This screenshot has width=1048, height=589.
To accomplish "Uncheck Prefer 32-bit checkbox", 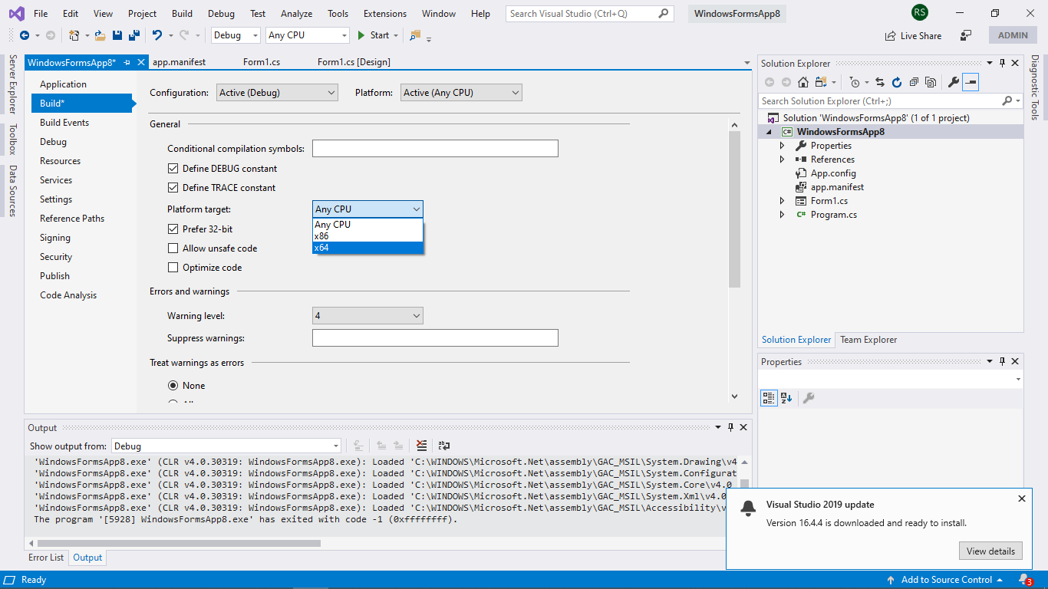I will [x=173, y=229].
